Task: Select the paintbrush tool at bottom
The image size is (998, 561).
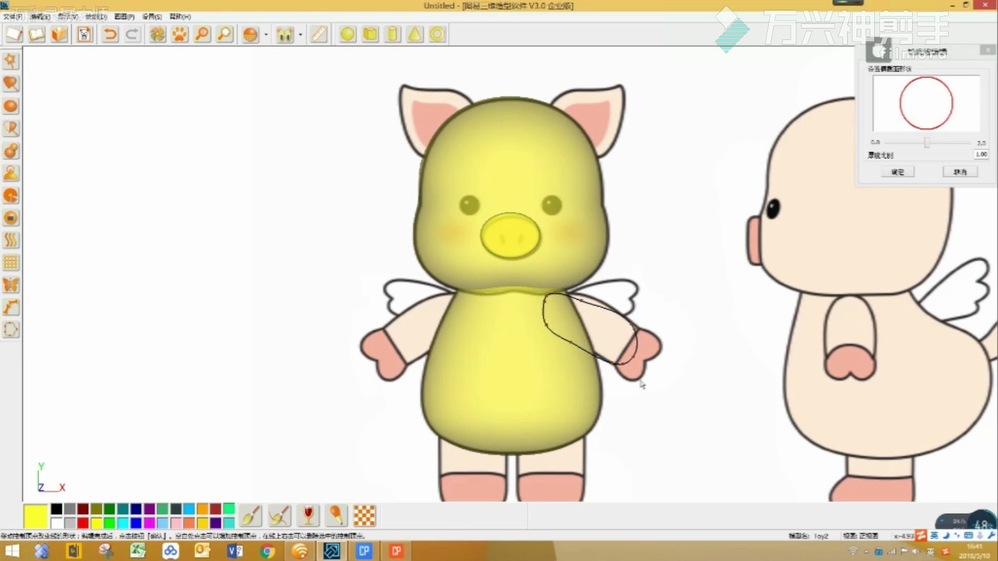Action: (251, 516)
